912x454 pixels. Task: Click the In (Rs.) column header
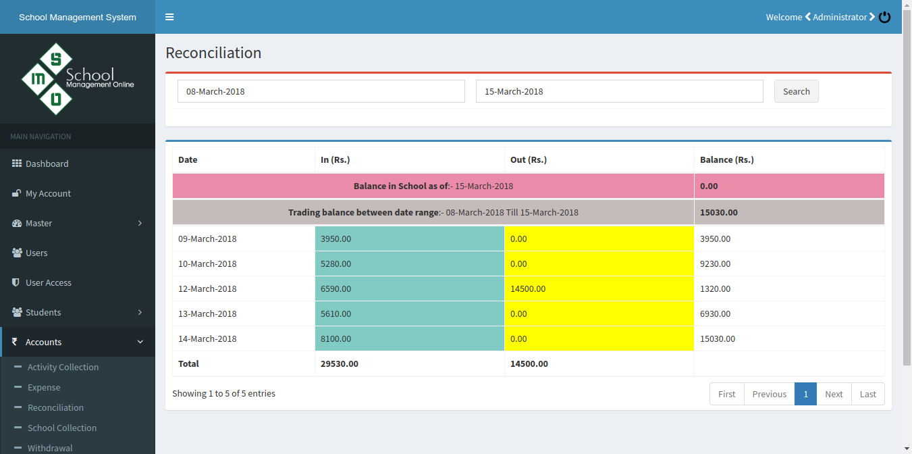point(410,160)
